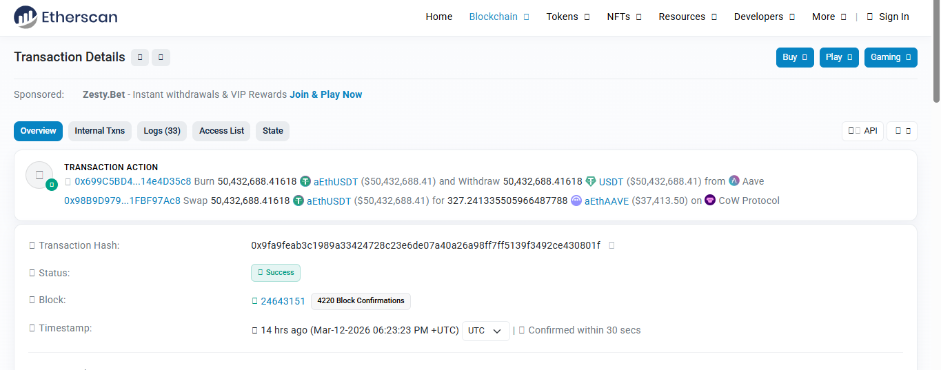Click the Timestamp help icon
Viewport: 941px width, 370px height.
click(32, 328)
